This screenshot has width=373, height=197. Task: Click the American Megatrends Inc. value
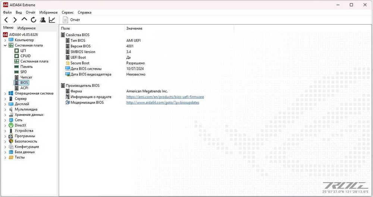147,91
